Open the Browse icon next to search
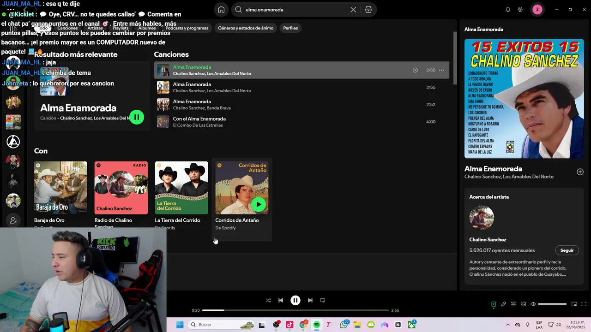This screenshot has height=332, width=591. (x=368, y=10)
